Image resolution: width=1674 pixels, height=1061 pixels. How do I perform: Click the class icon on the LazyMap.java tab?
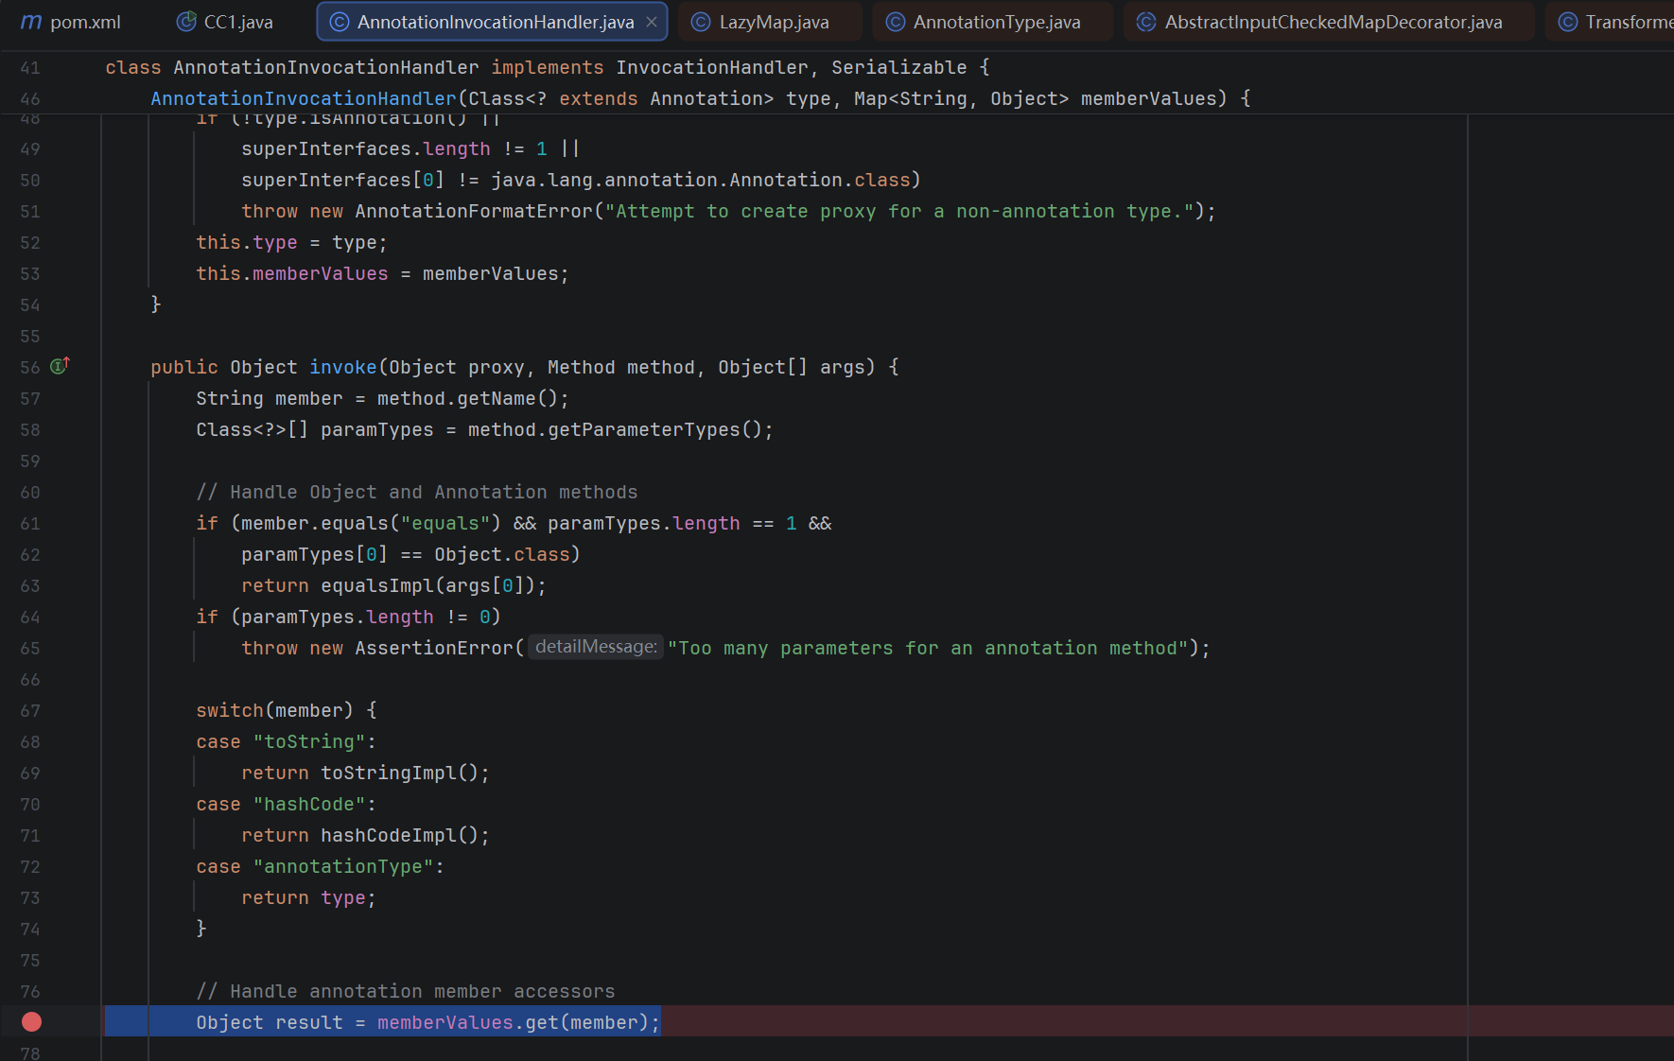click(701, 22)
